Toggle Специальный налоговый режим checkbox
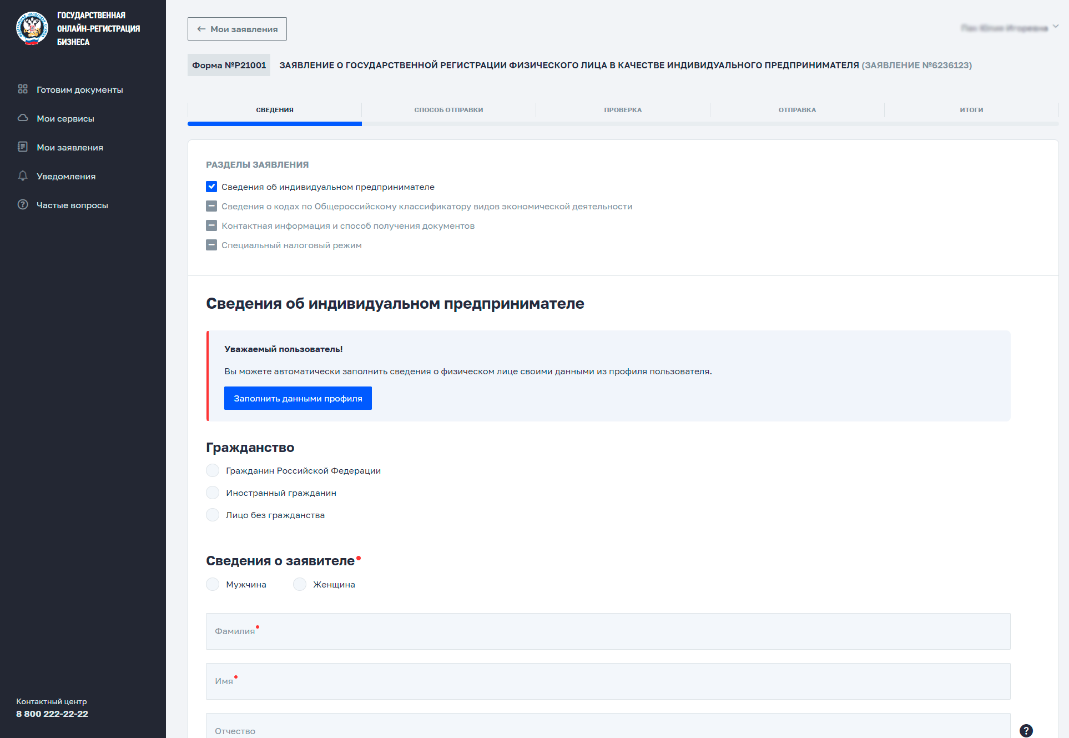The height and width of the screenshot is (738, 1069). [211, 245]
